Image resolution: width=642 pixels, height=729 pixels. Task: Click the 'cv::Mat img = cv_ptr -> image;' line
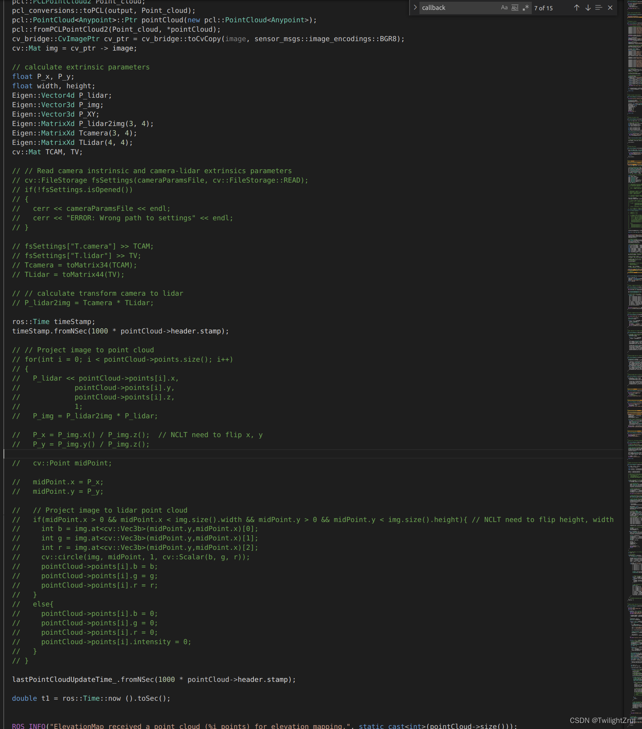pyautogui.click(x=75, y=48)
